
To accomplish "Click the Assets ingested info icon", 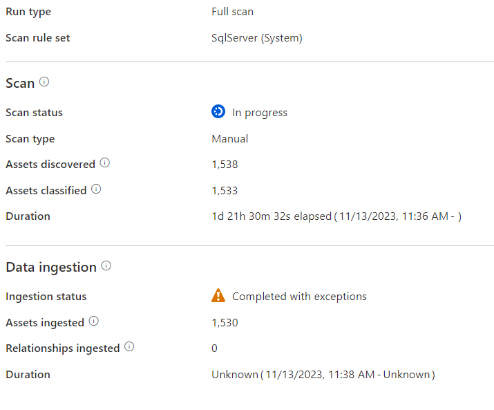I will pyautogui.click(x=94, y=322).
